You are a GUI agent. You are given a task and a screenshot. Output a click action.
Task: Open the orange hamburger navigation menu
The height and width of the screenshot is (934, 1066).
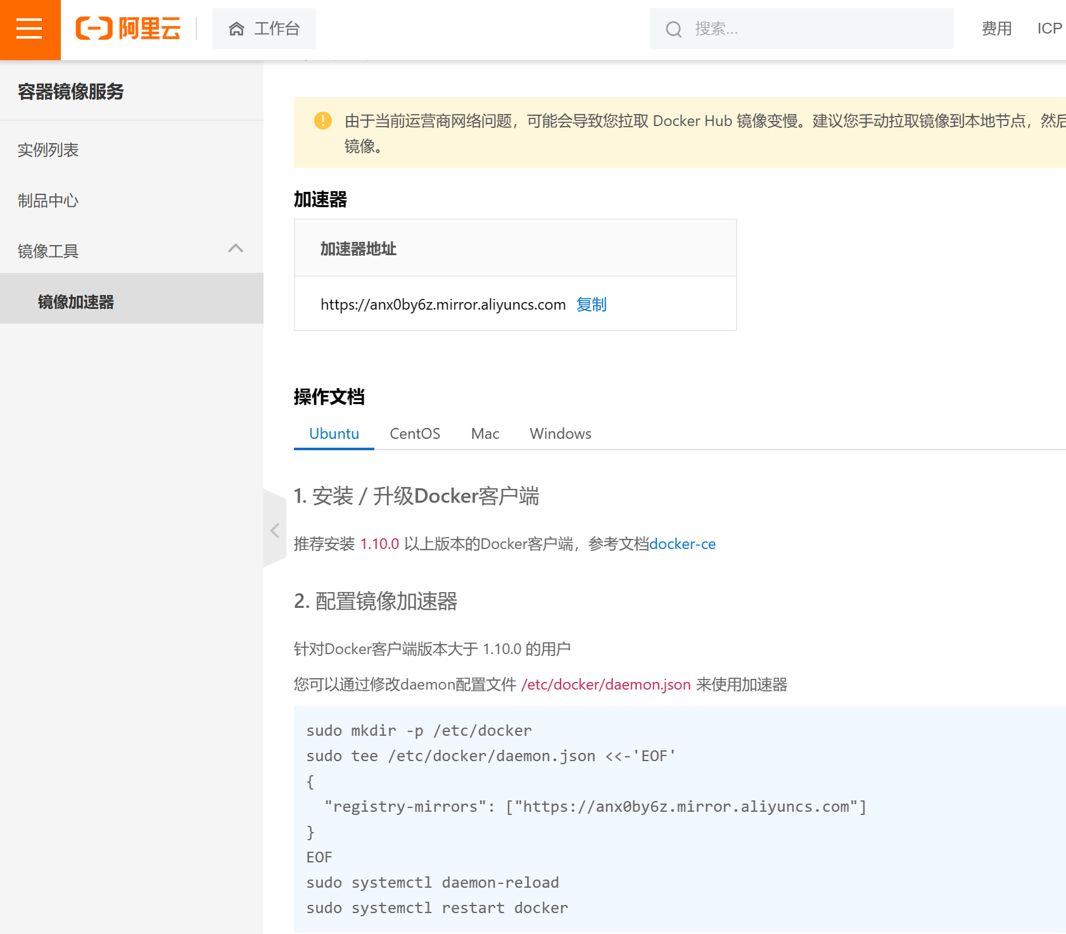point(30,30)
